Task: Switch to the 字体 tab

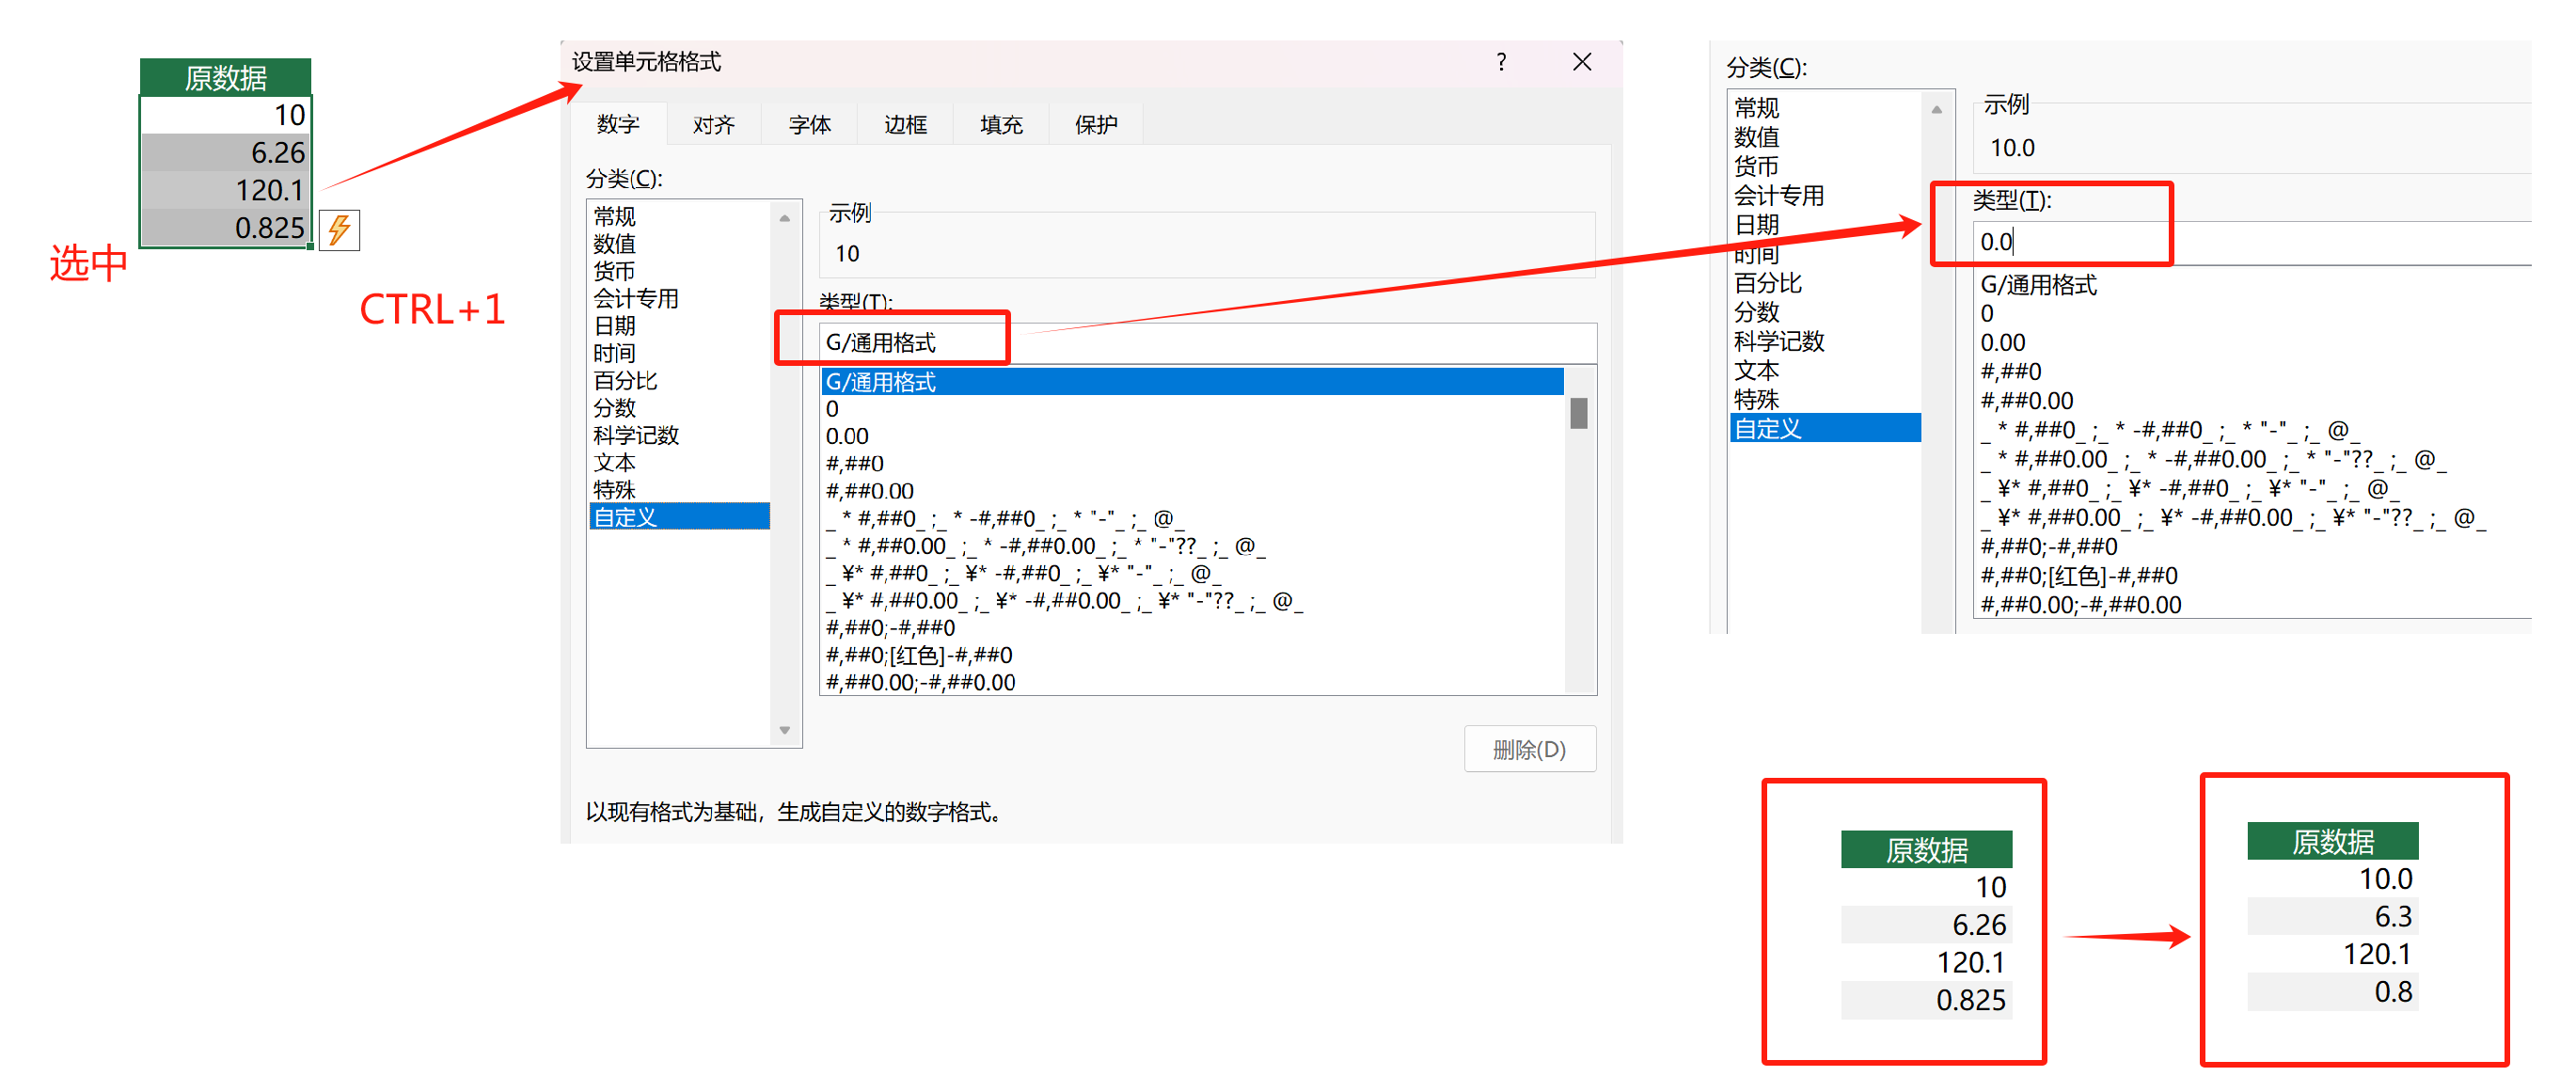Action: point(809,125)
